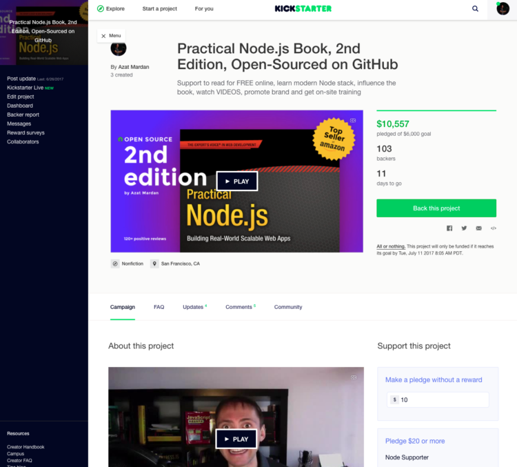Viewport: 517px width, 467px height.
Task: Open the embed code icon
Action: (x=494, y=228)
